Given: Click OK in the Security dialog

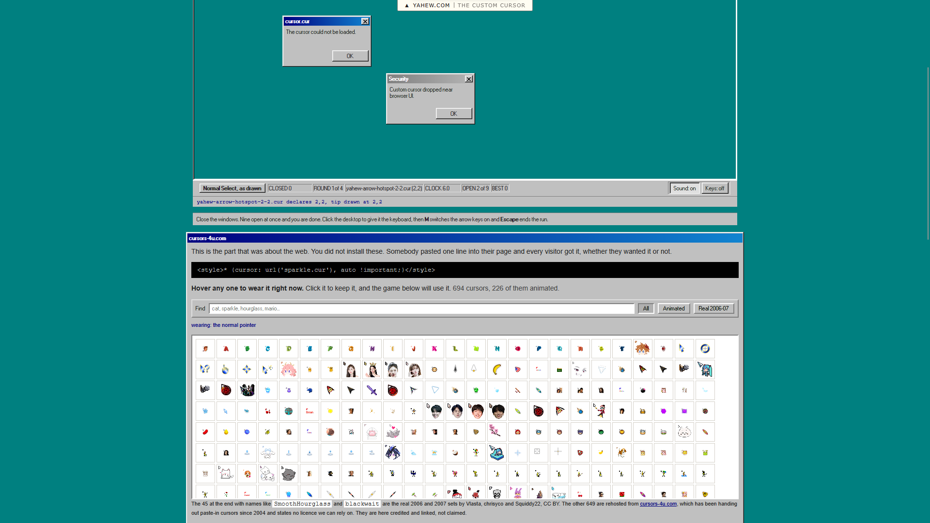Looking at the screenshot, I should (454, 114).
